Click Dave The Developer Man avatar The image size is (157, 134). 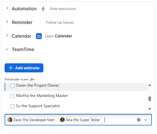click(10, 120)
